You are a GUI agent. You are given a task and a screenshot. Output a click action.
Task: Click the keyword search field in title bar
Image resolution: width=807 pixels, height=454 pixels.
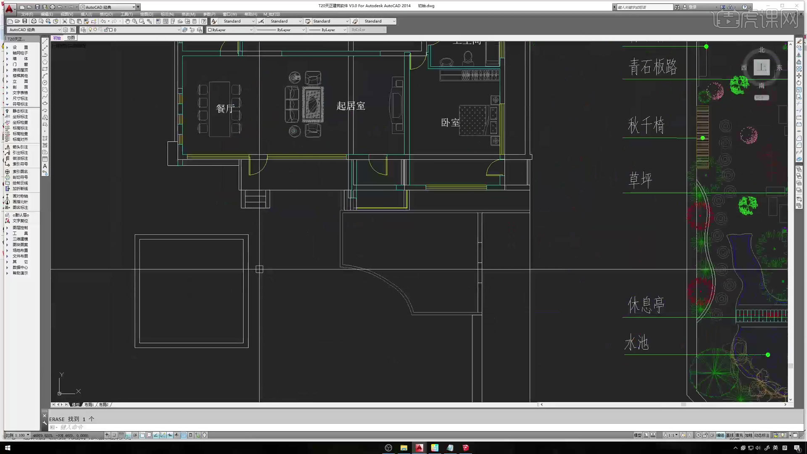pos(644,7)
